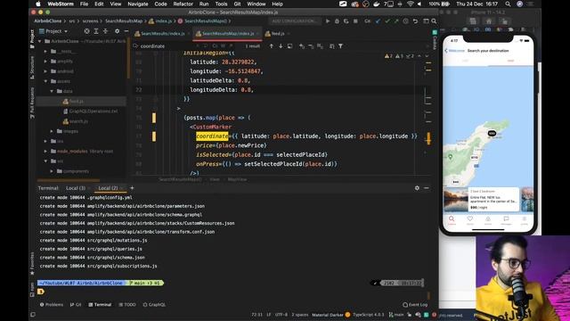Collapse all nodes in the Project panel
The width and height of the screenshot is (570, 321).
pos(105,31)
